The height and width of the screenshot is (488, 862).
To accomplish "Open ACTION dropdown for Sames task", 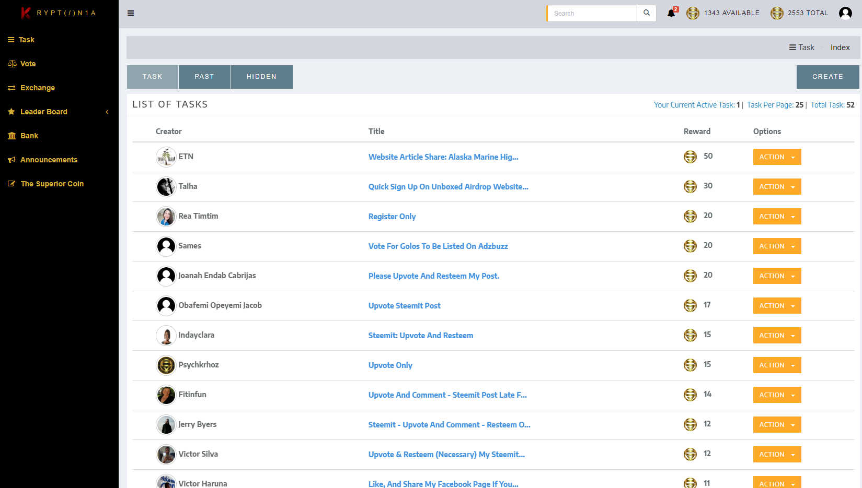I will click(777, 246).
